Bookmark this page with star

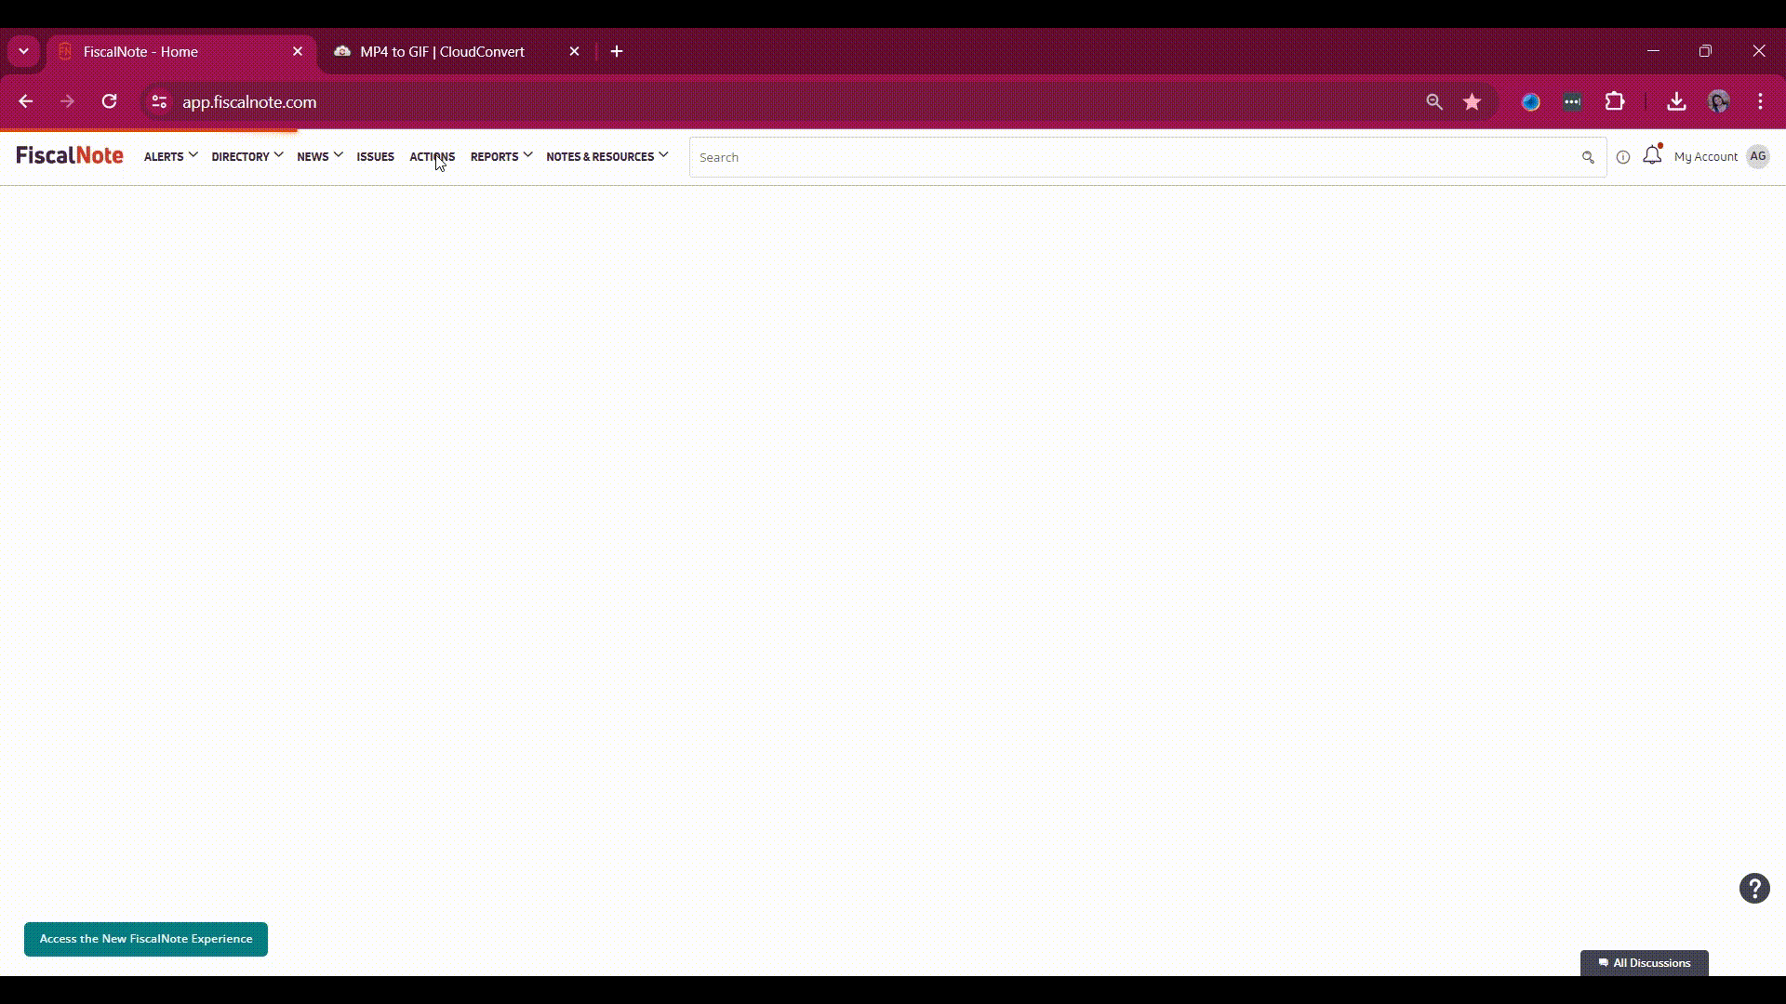pyautogui.click(x=1472, y=102)
